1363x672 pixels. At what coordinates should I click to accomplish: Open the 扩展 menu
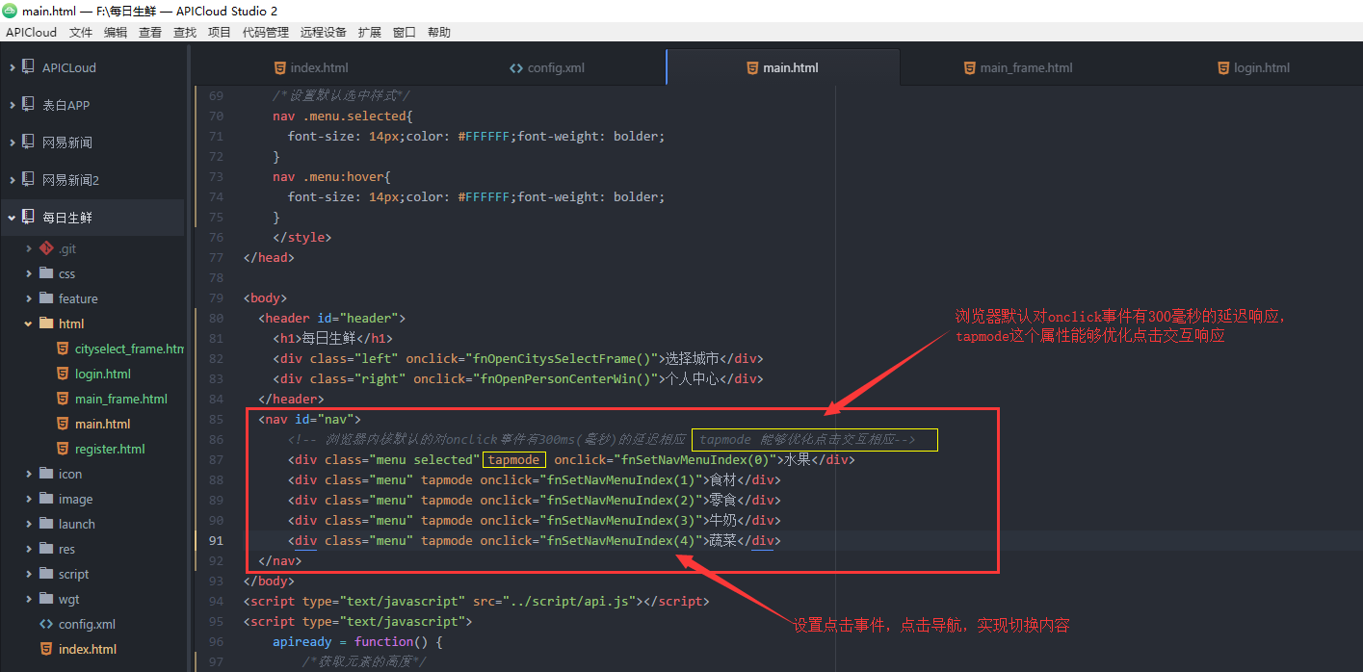click(x=369, y=32)
